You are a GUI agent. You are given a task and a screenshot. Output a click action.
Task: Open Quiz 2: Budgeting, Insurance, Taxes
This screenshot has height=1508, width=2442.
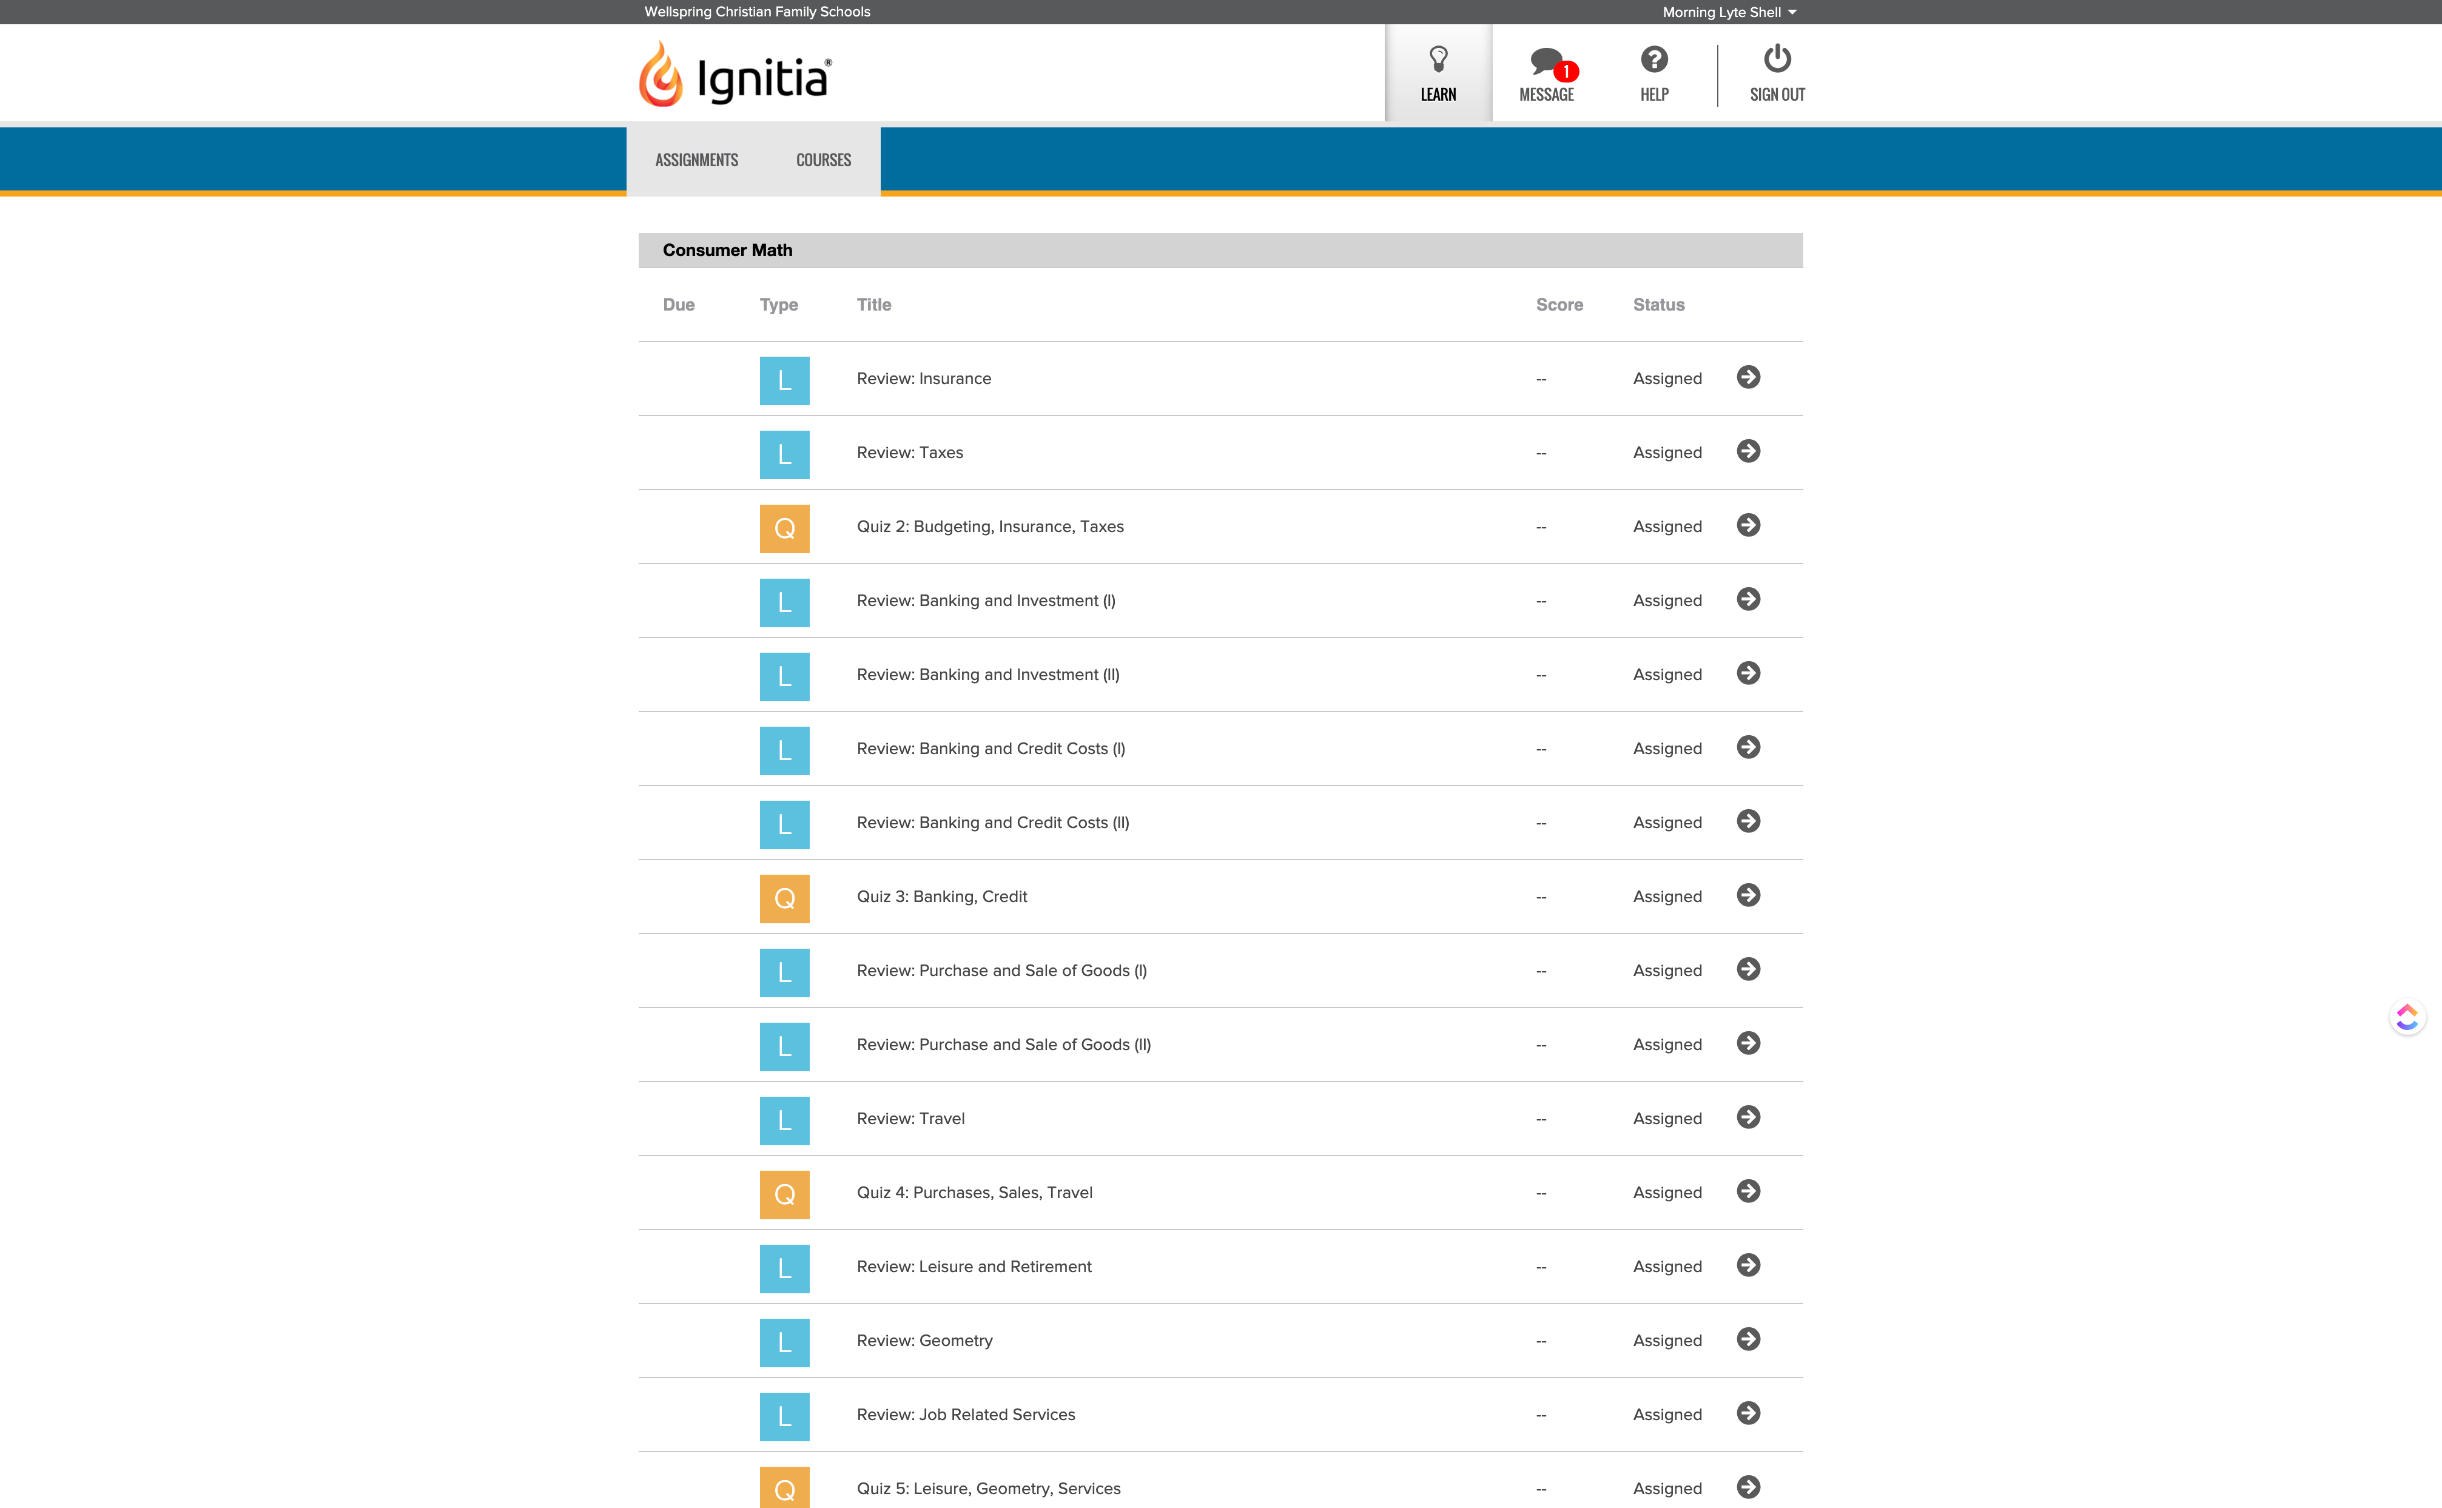pos(990,527)
